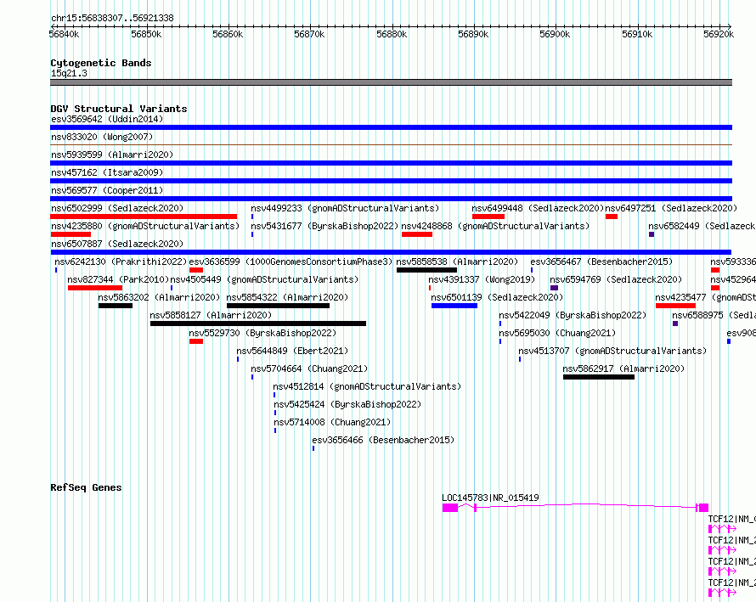Viewport: 756px width, 602px height.
Task: Click the 56840k ruler position label
Action: click(x=64, y=34)
